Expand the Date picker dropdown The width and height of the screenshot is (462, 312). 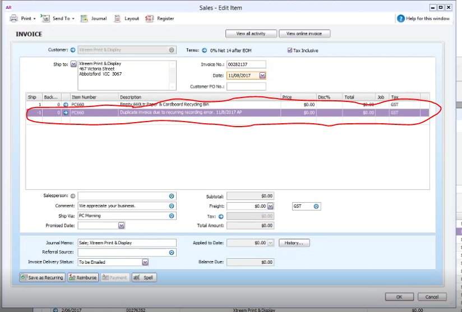(x=262, y=76)
